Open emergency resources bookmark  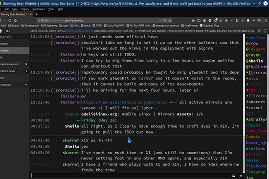(166, 26)
